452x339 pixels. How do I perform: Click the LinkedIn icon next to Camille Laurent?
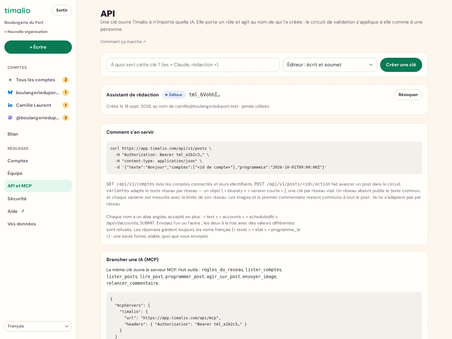[10, 105]
